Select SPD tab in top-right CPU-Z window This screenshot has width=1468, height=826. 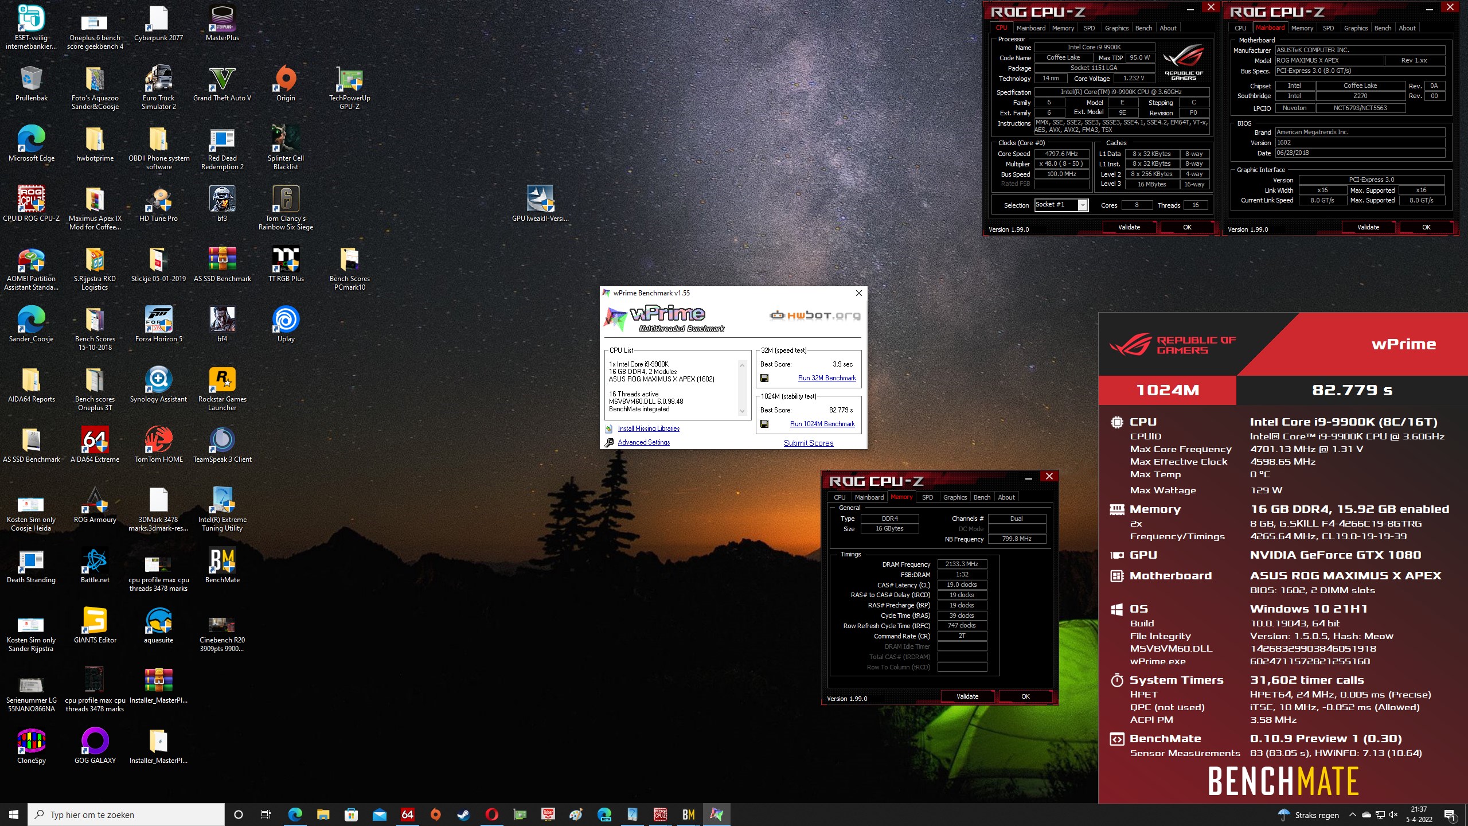click(1328, 28)
